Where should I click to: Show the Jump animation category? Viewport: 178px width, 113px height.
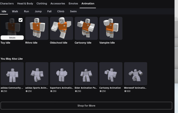click(x=38, y=11)
